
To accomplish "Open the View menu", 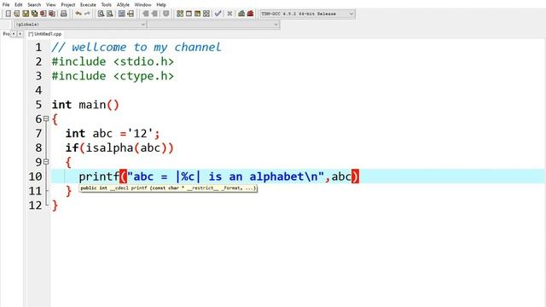I will tap(51, 4).
